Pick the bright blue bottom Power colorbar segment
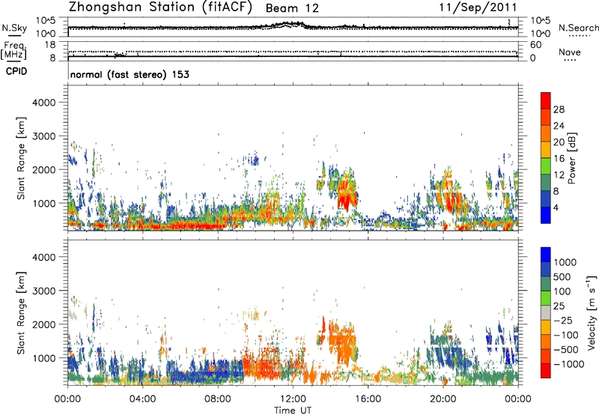This screenshot has height=415, width=599. coord(546,215)
